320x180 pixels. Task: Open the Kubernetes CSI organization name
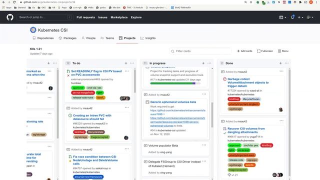point(53,30)
